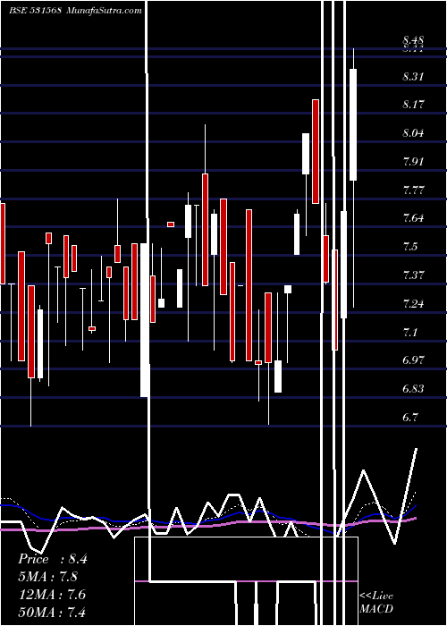Click the 7.24 price axis label
This screenshot has height=626, width=447.
click(413, 304)
